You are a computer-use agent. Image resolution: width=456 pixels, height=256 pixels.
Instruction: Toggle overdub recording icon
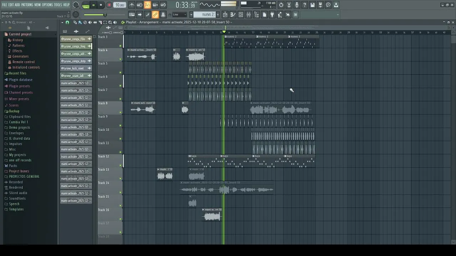(x=155, y=5)
